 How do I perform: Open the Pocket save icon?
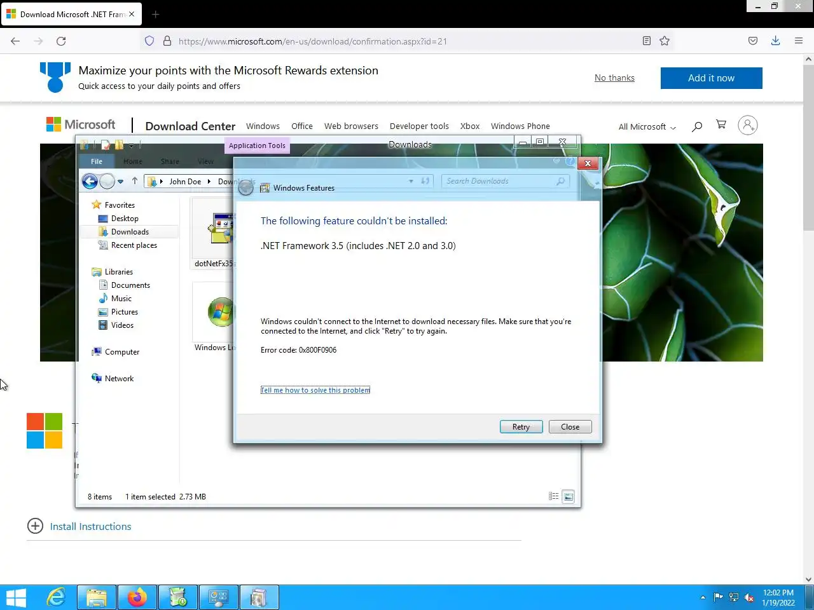[x=753, y=41]
